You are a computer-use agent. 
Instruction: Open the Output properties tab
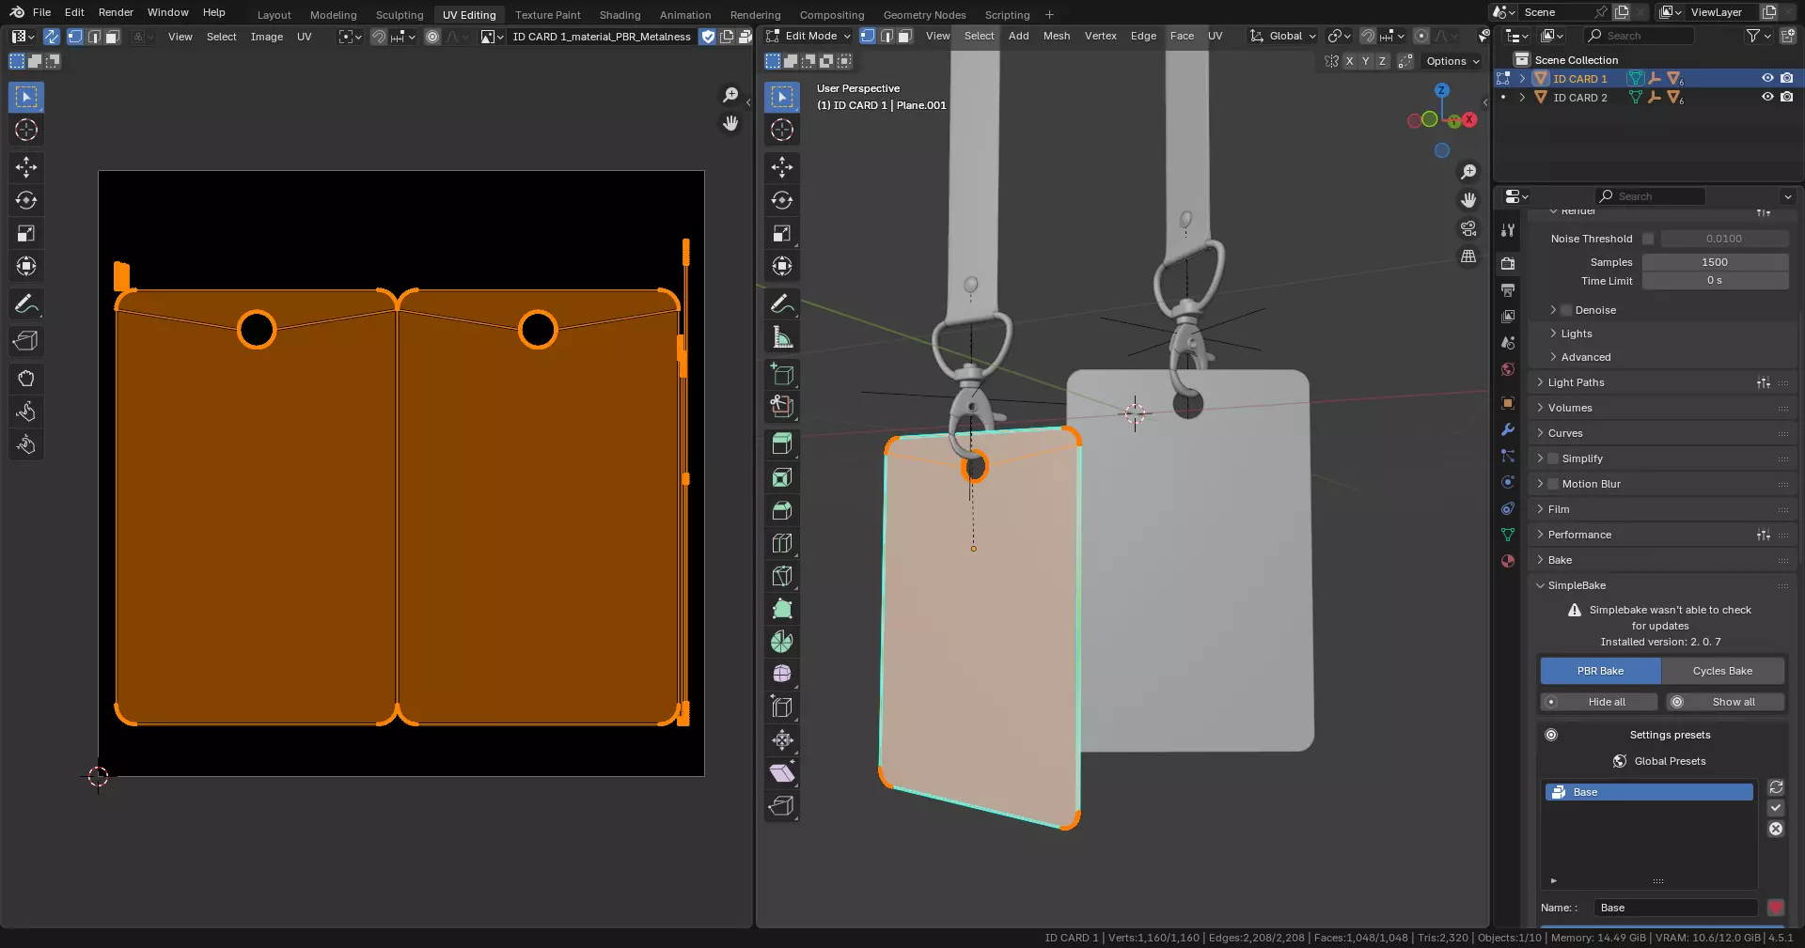click(1508, 290)
